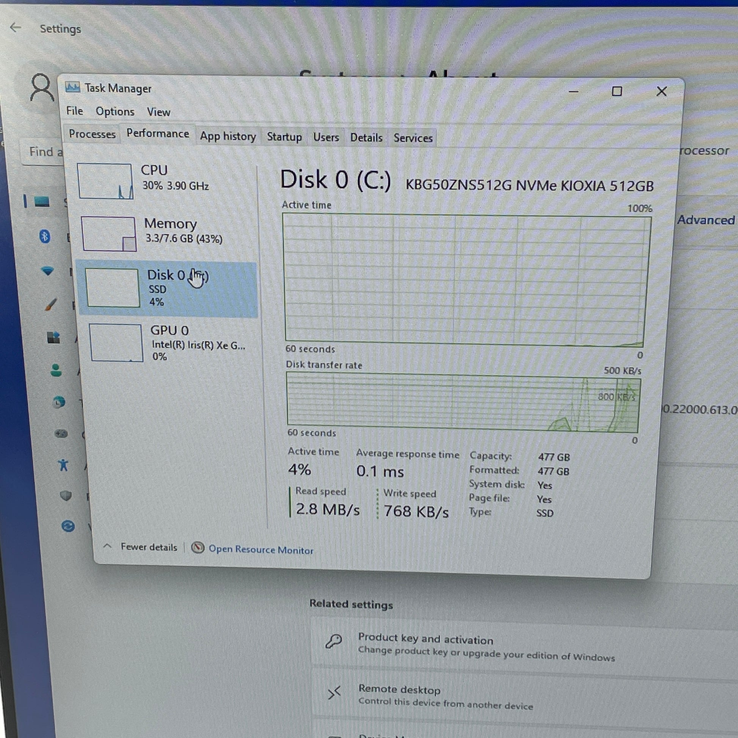Open Resource Monitor link

[261, 550]
